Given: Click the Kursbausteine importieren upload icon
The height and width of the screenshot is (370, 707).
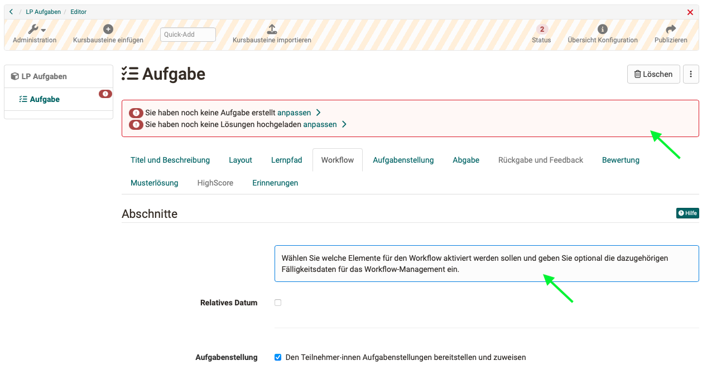Looking at the screenshot, I should 272,30.
